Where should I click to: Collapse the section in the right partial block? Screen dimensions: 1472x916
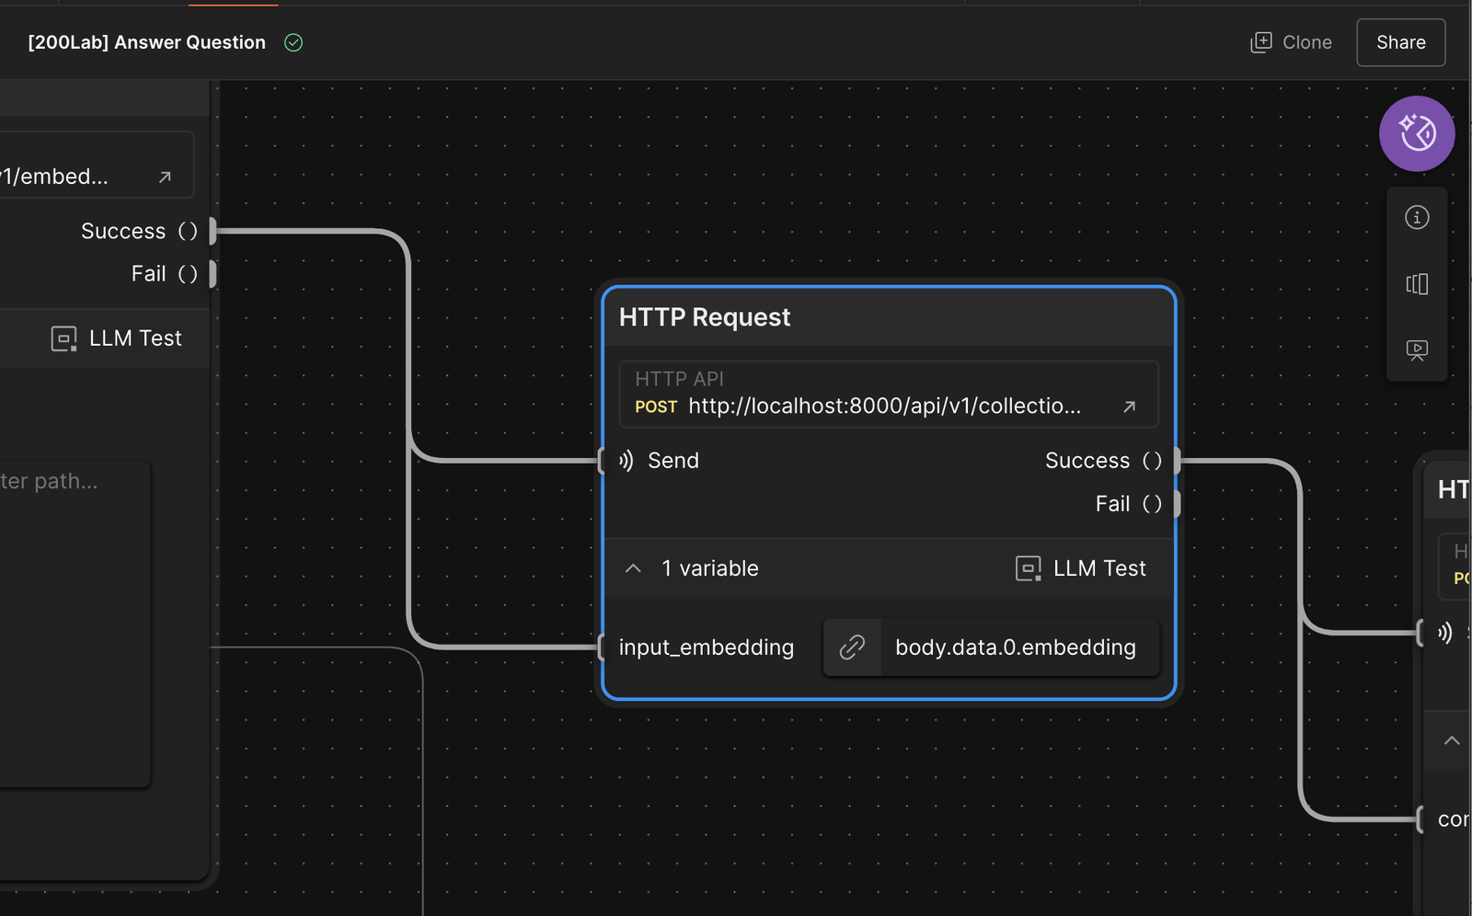tap(1451, 740)
